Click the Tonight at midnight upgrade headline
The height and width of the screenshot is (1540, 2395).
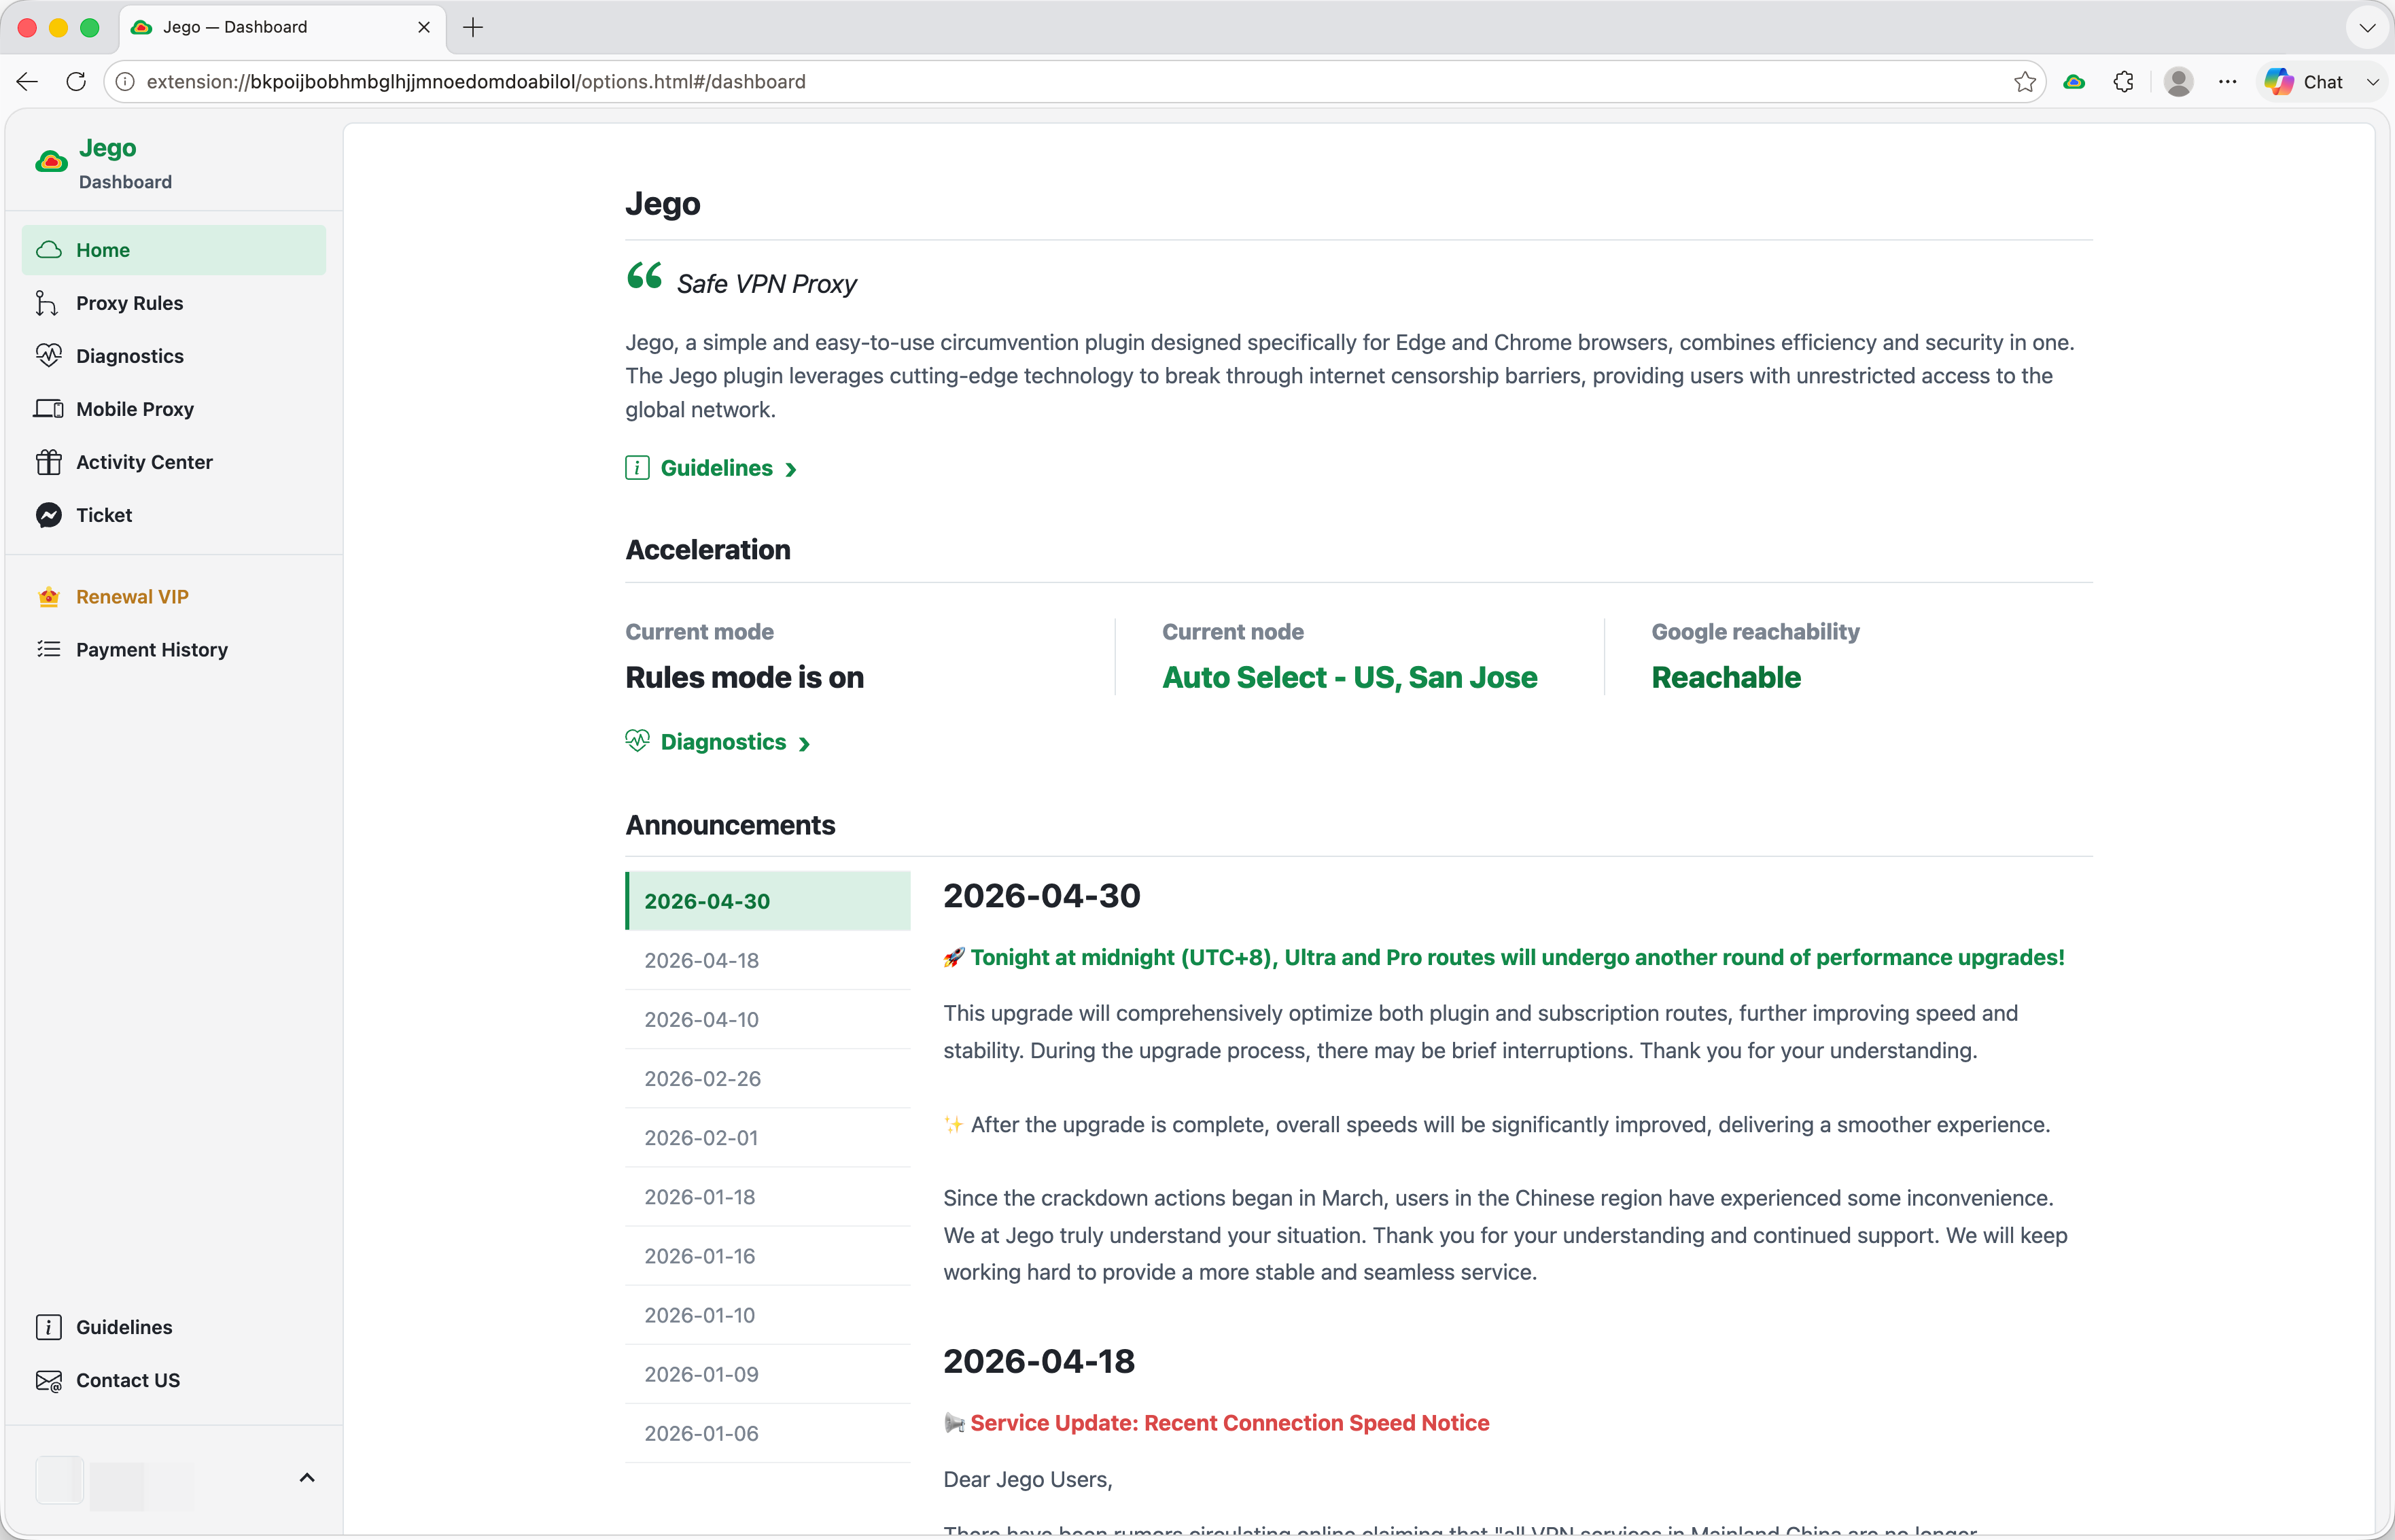pos(1517,957)
